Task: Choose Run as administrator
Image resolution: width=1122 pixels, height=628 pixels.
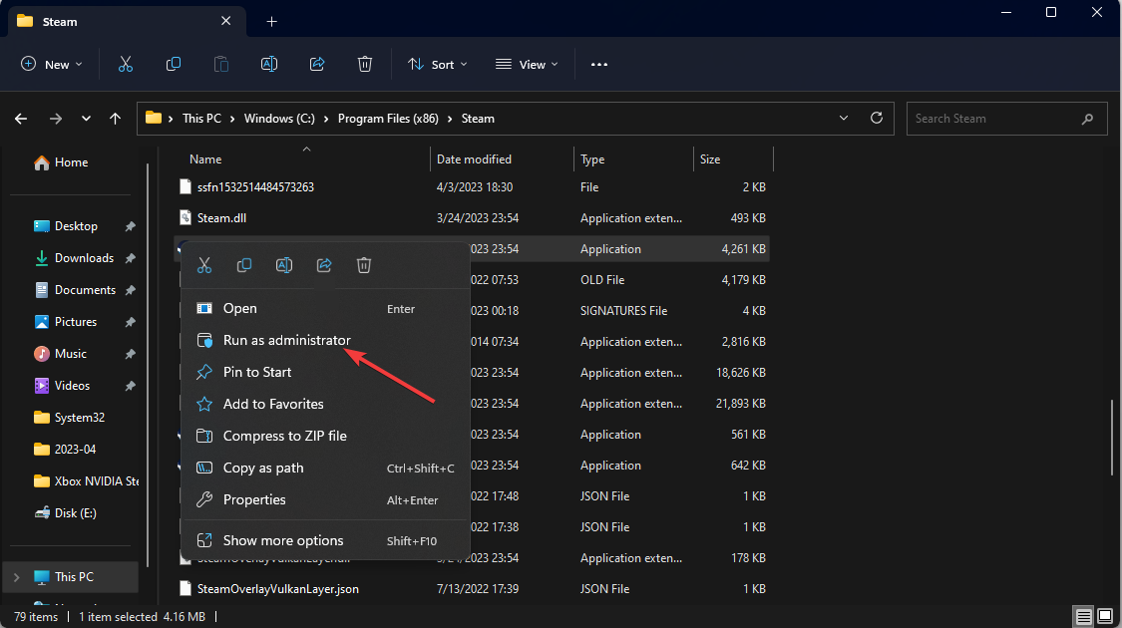Action: [x=325, y=341]
